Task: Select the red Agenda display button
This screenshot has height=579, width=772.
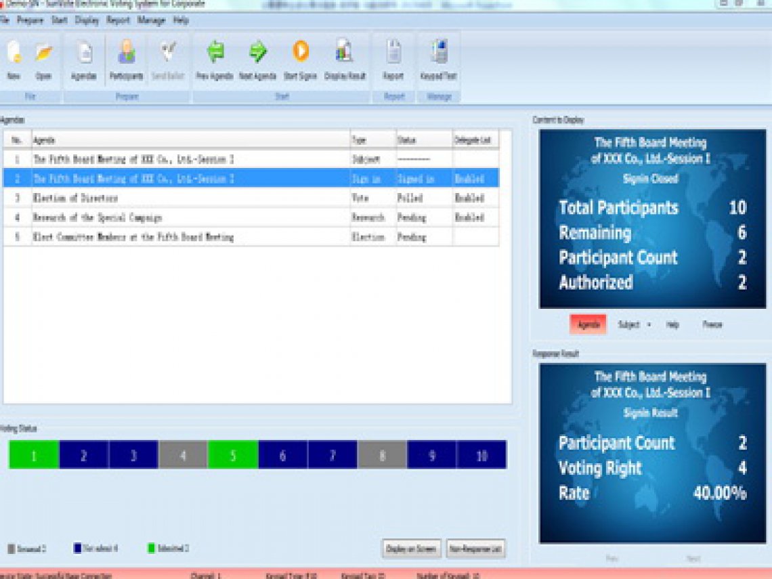Action: click(x=588, y=324)
